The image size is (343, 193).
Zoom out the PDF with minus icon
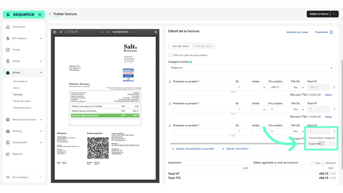tap(103, 32)
